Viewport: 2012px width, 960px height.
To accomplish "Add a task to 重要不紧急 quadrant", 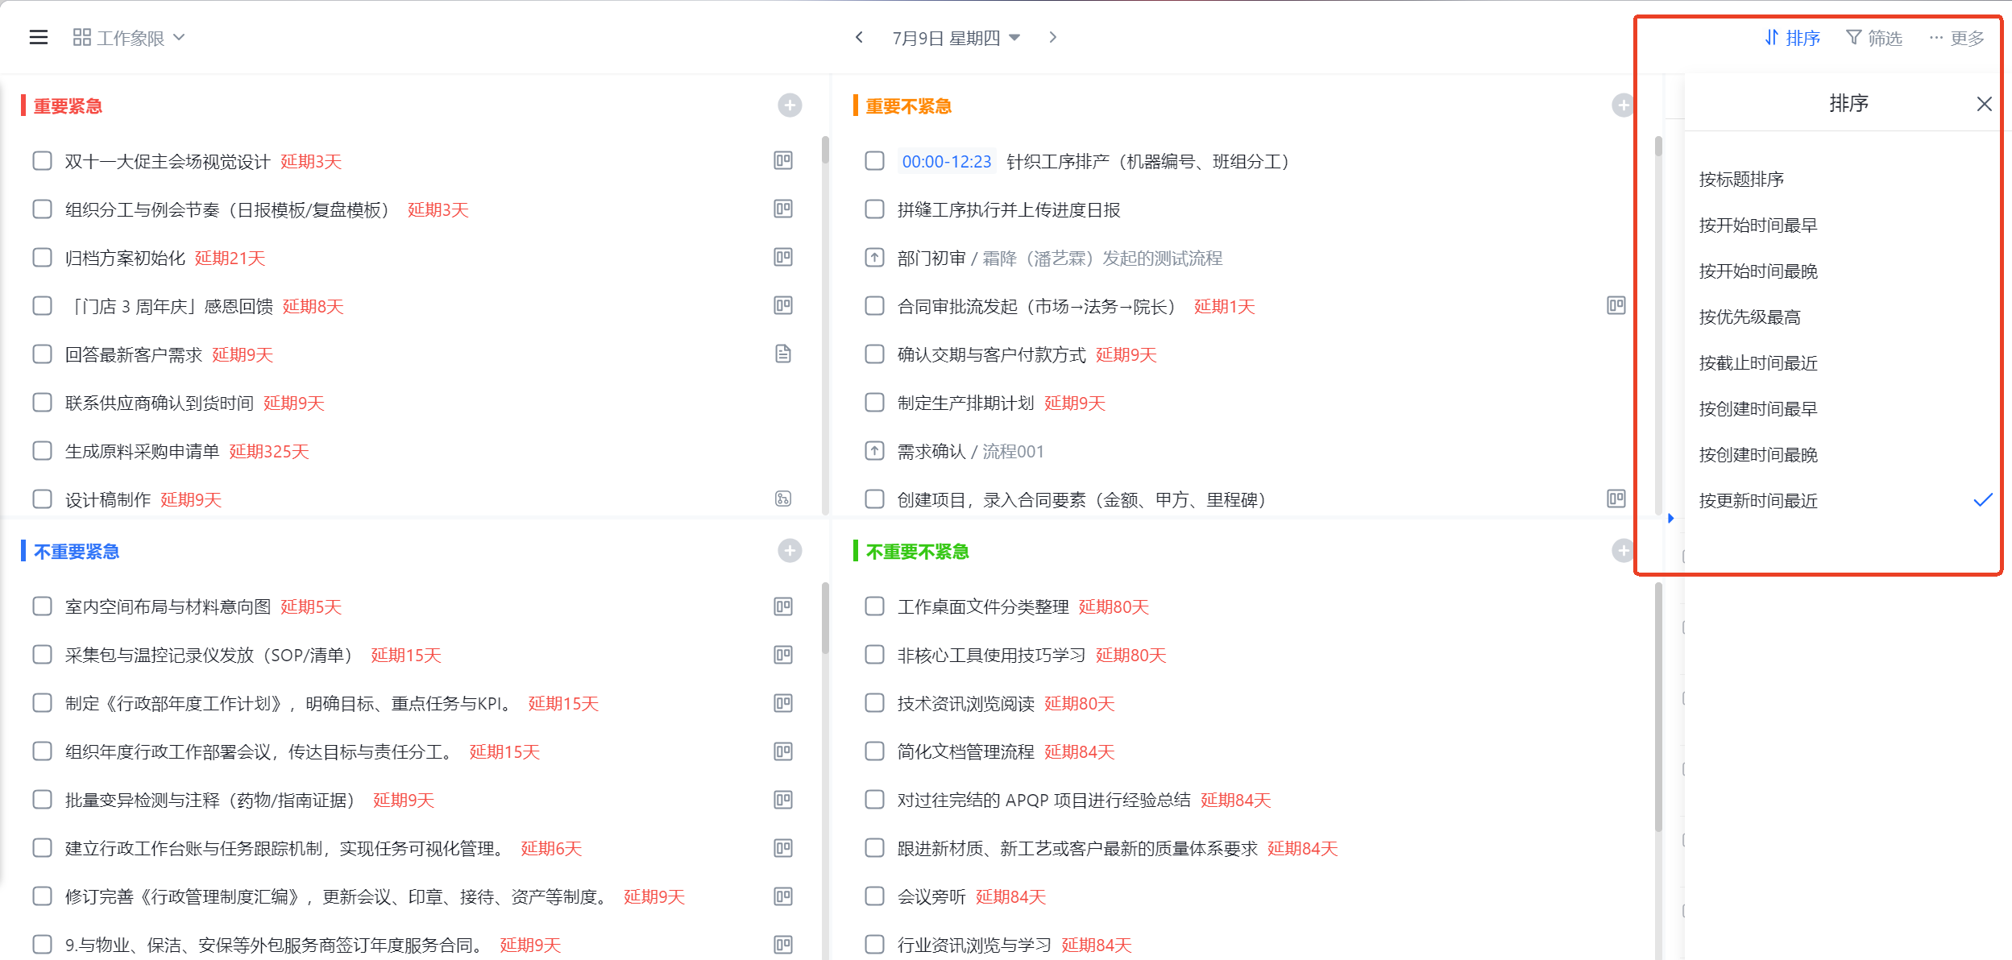I will point(1622,106).
